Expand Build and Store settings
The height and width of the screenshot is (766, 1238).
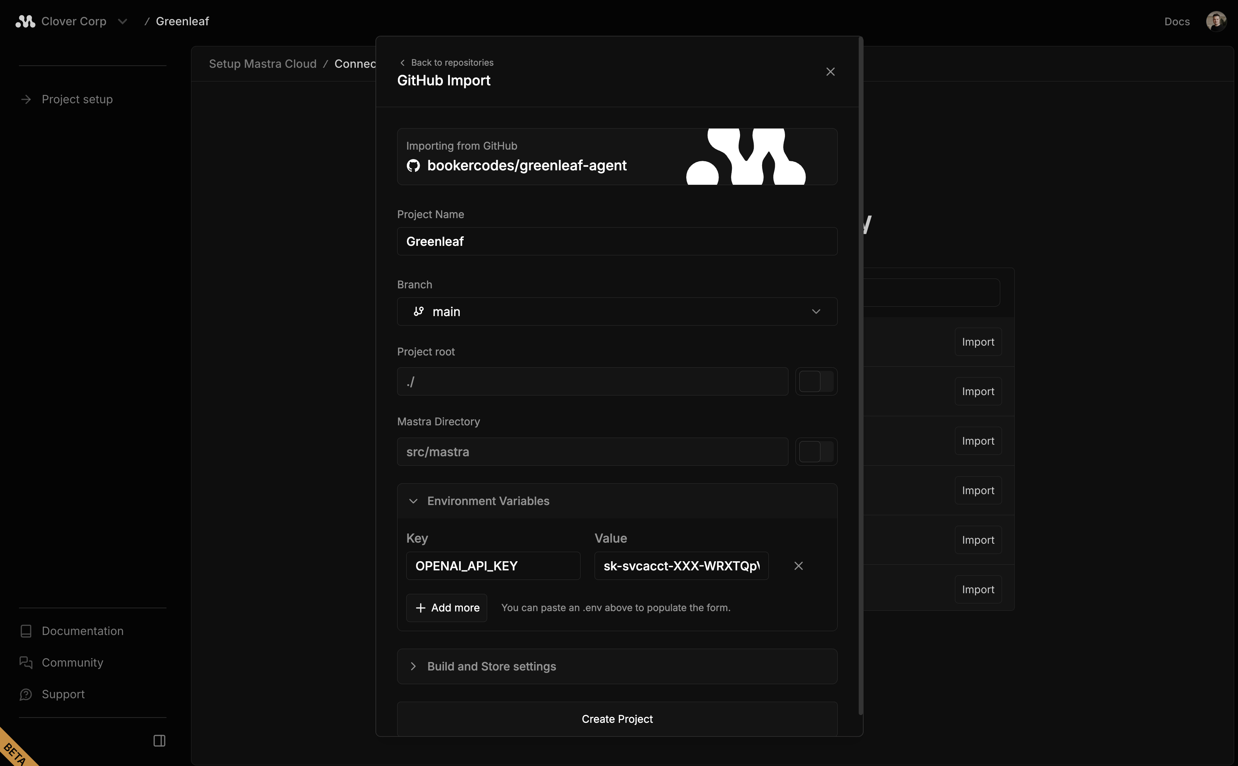coord(491,666)
